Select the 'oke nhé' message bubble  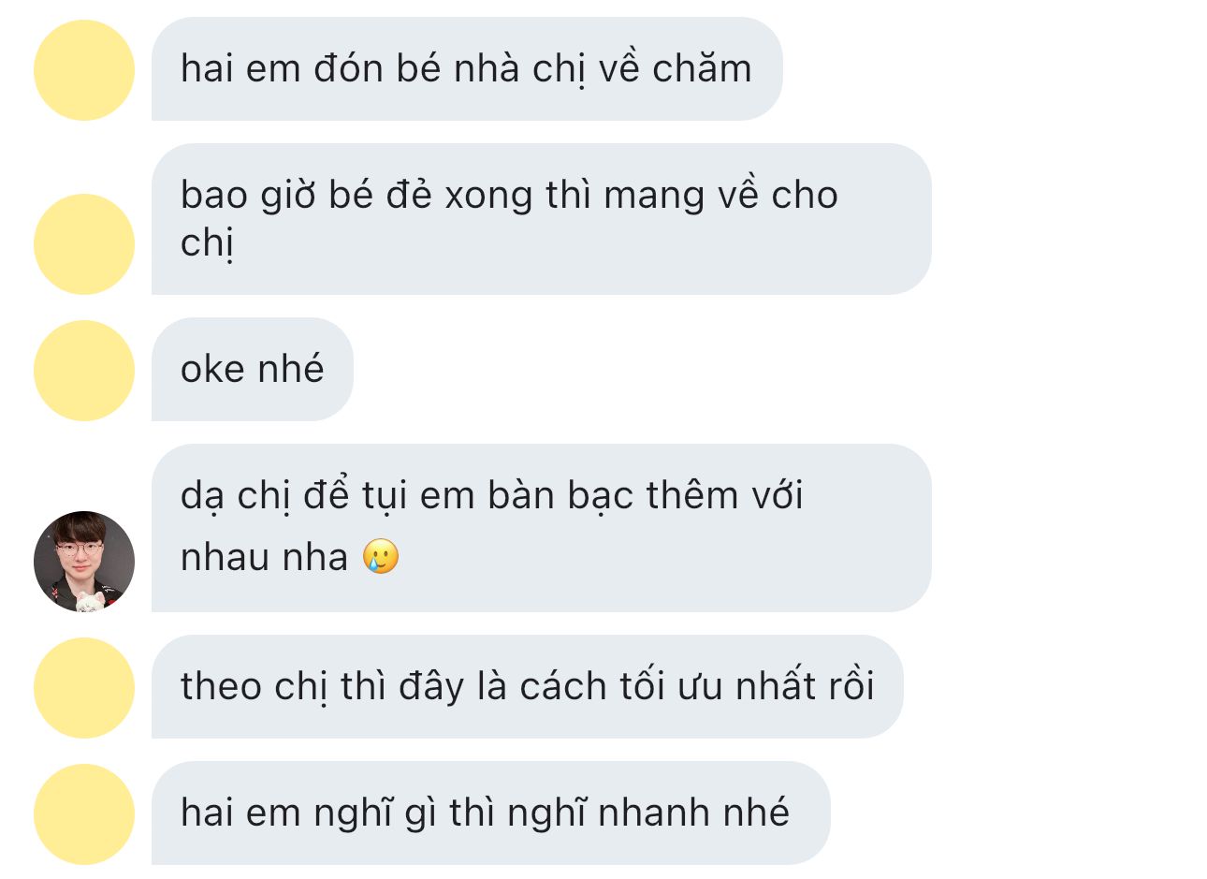tap(253, 370)
